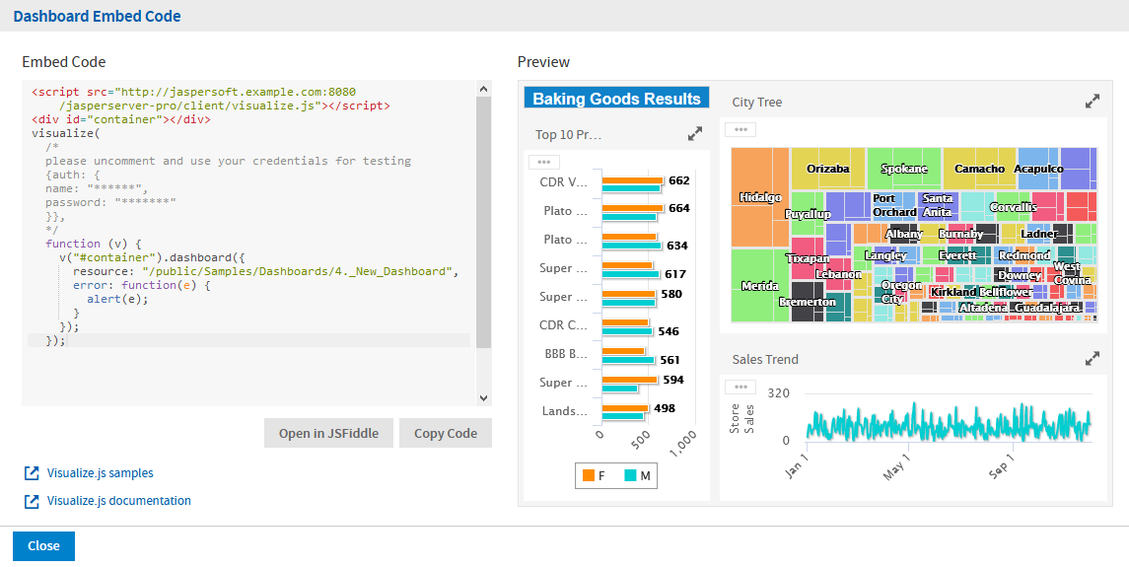Click the Sales Trend dashlet title
Image resolution: width=1129 pixels, height=567 pixels.
pos(765,359)
